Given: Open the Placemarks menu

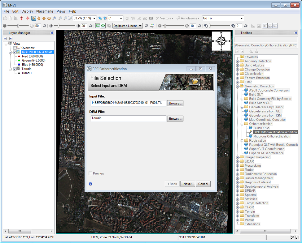Looking at the screenshot, I should [45, 11].
